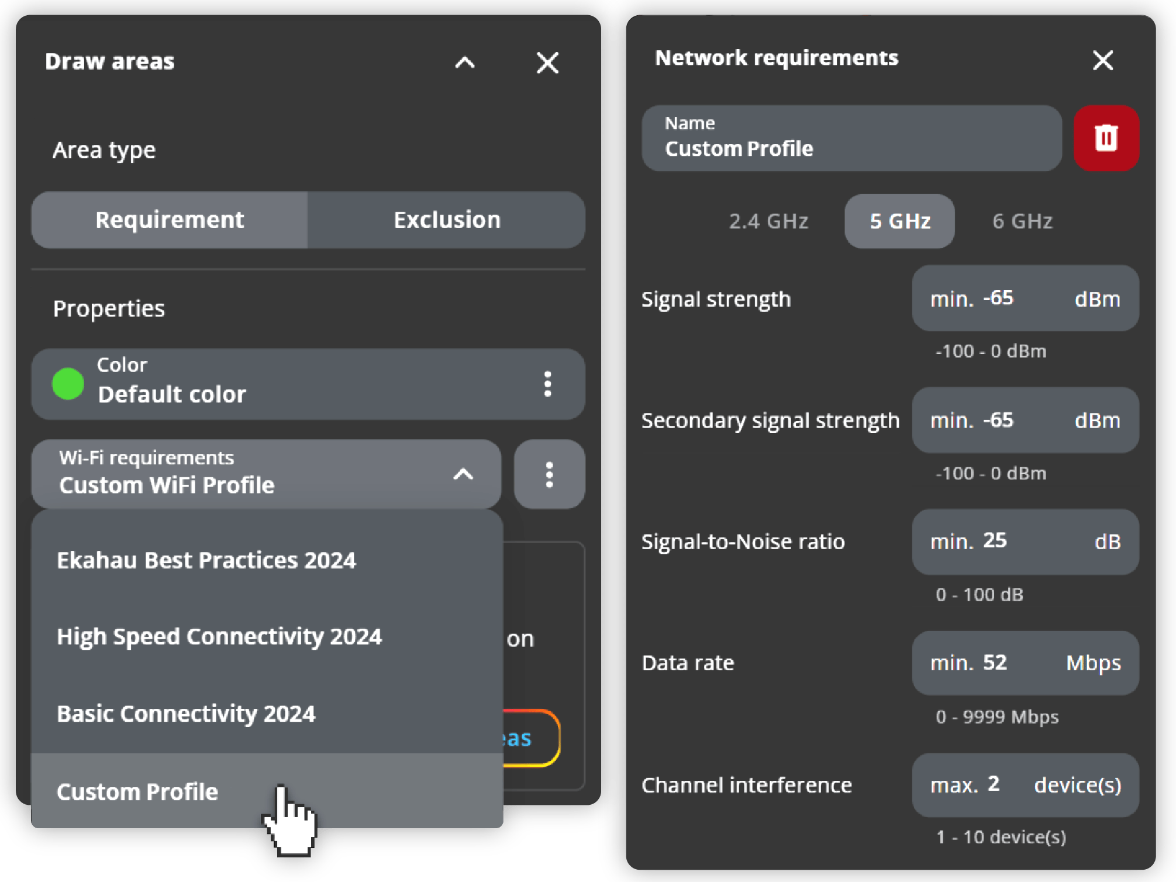Click the '1 - 10 device(s)' range hint

click(x=1001, y=837)
